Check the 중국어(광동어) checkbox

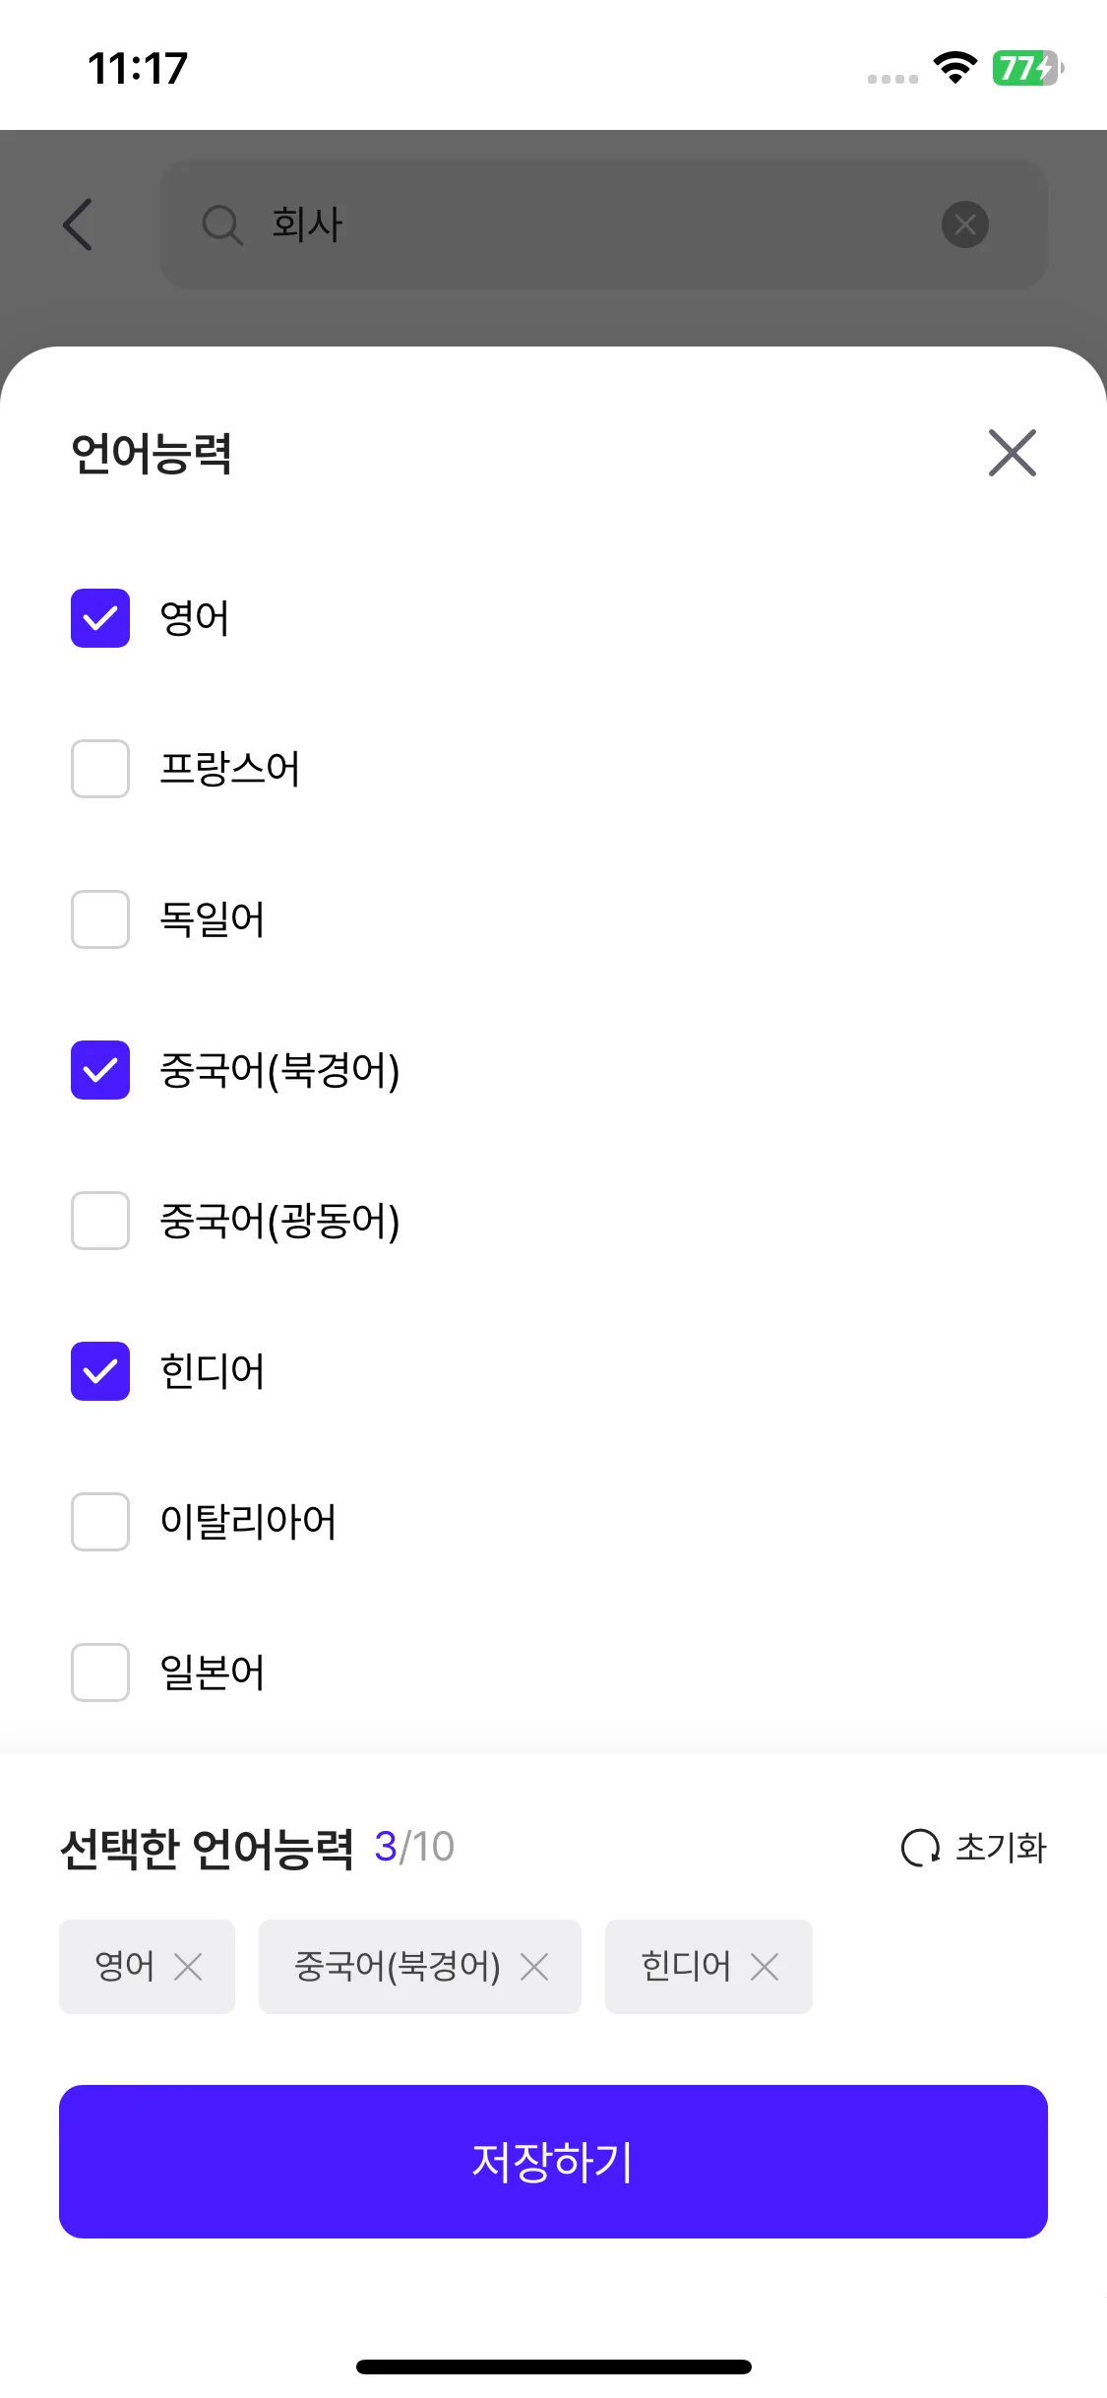coord(100,1221)
